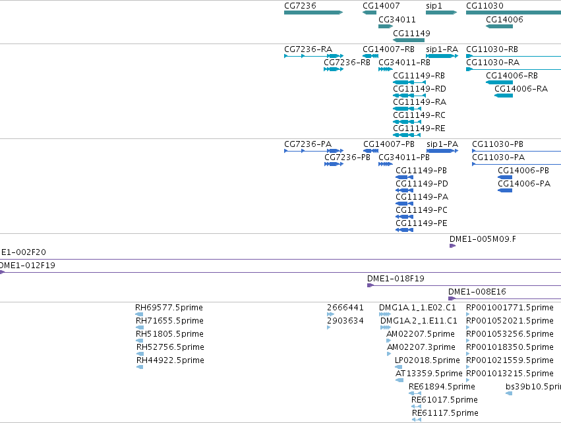Image resolution: width=561 pixels, height=423 pixels.
Task: Select the CG11149-RB transcript label
Action: (x=419, y=76)
